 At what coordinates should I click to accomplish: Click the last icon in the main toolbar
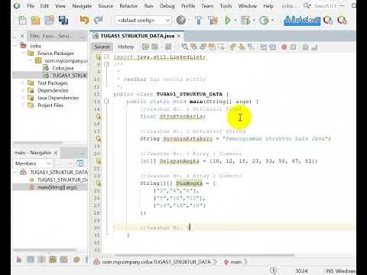point(342,20)
